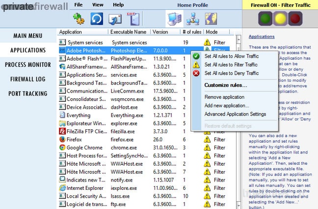Click Local Security A... row warning icon
The image size is (318, 209).
[x=207, y=196]
